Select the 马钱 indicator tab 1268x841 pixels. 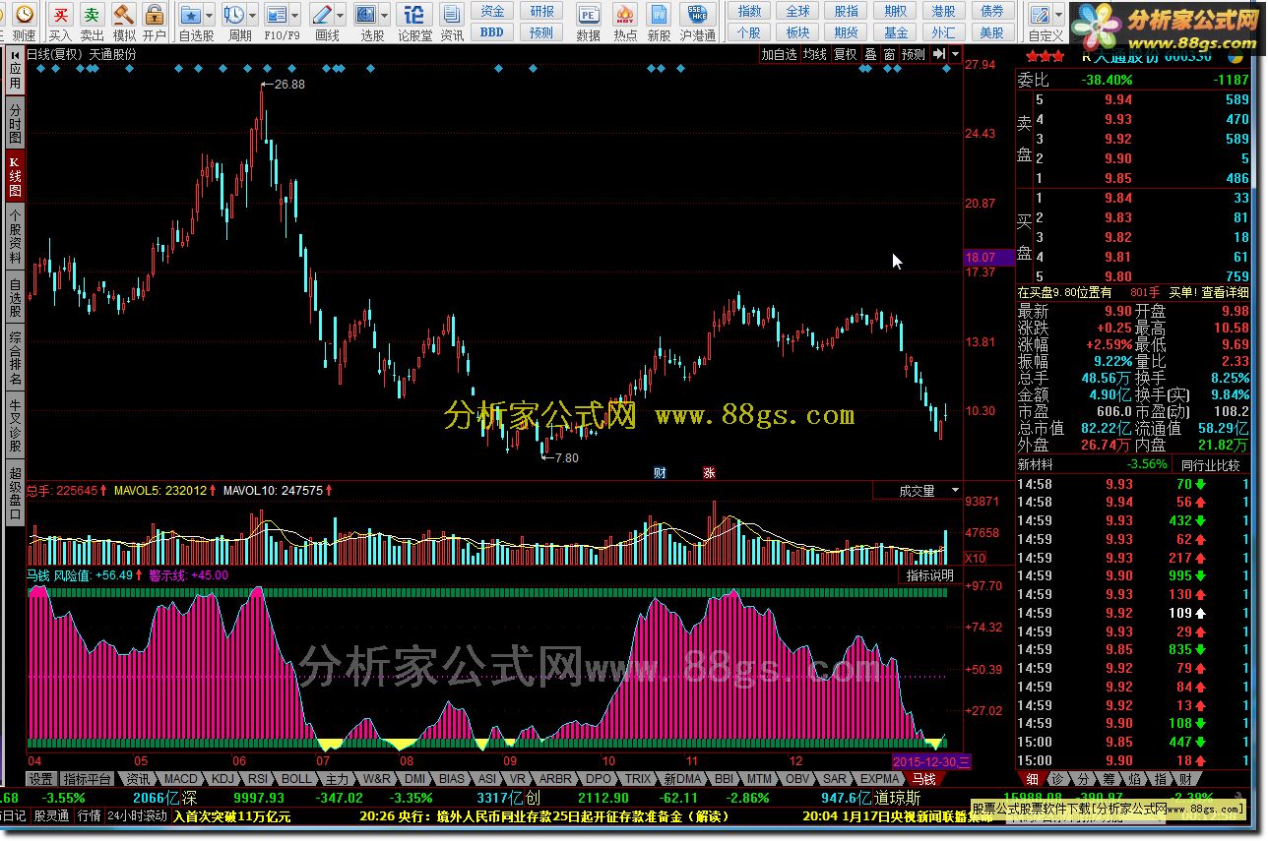923,778
